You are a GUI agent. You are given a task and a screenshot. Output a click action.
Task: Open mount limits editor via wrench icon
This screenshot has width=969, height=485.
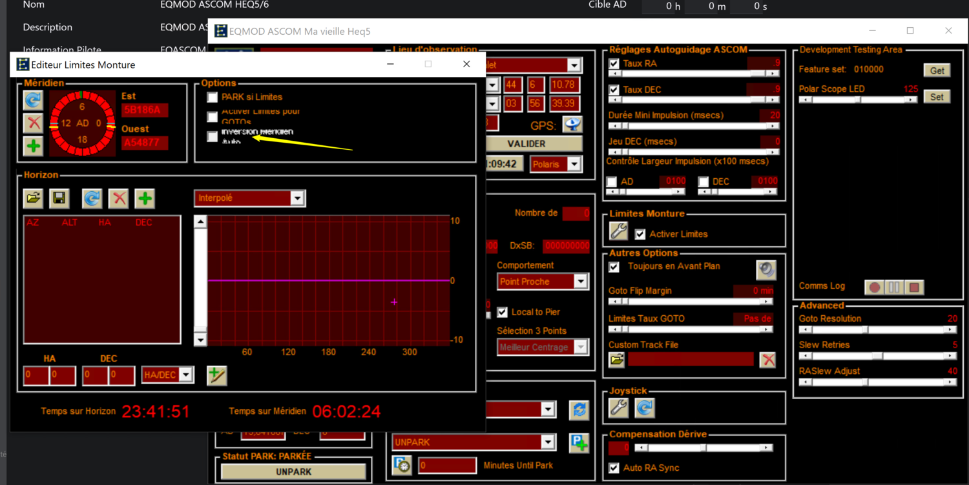pos(619,231)
